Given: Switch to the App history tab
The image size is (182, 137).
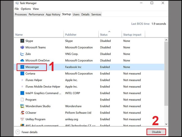Looking at the screenshot, I should [53, 14].
